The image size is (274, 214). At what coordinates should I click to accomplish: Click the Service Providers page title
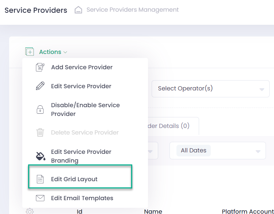point(36,10)
